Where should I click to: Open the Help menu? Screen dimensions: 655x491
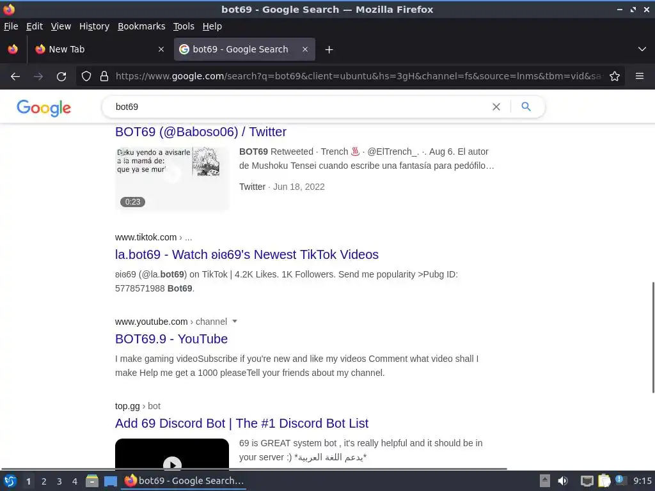tap(212, 26)
